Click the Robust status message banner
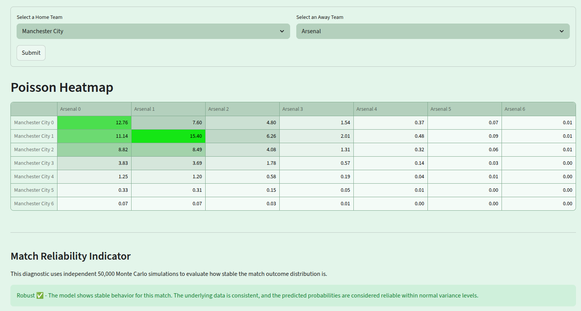The image size is (581, 311). tap(293, 296)
